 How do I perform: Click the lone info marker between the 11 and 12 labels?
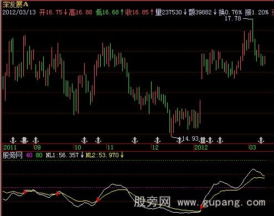click(135, 140)
